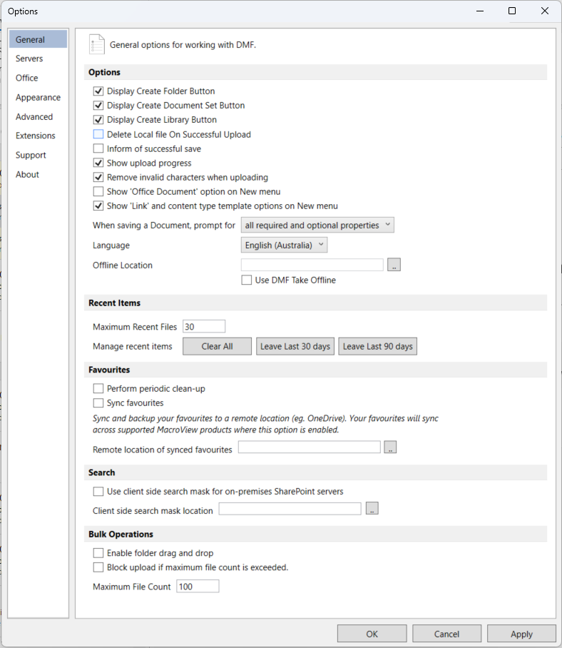Clear All recent items
This screenshot has height=648, width=562.
[x=218, y=346]
